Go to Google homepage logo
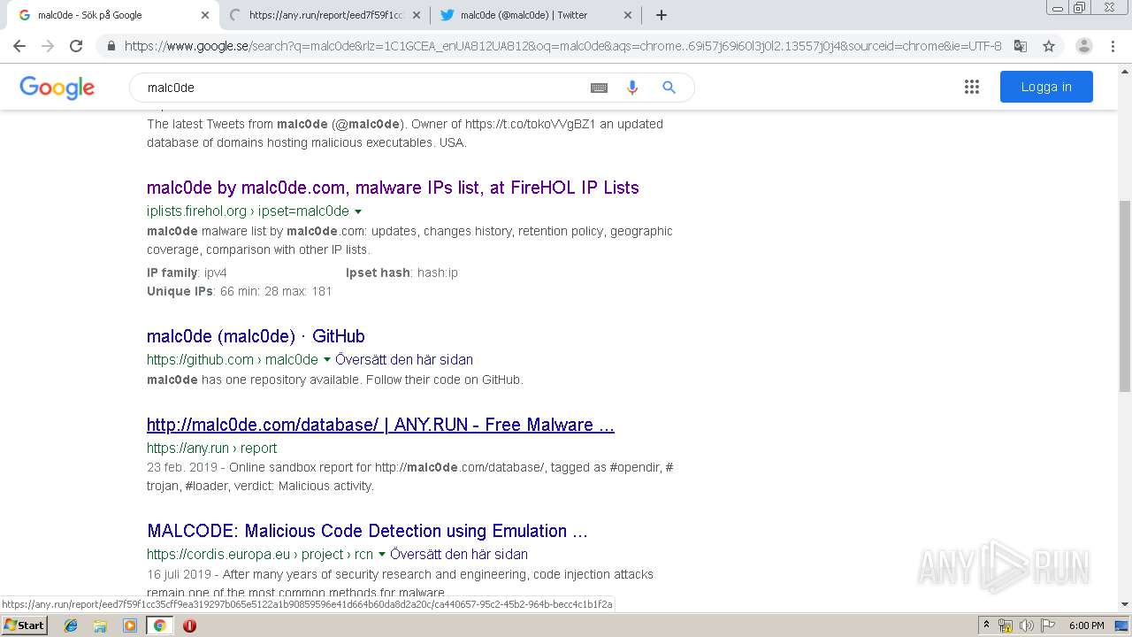The height and width of the screenshot is (637, 1132). 57,88
